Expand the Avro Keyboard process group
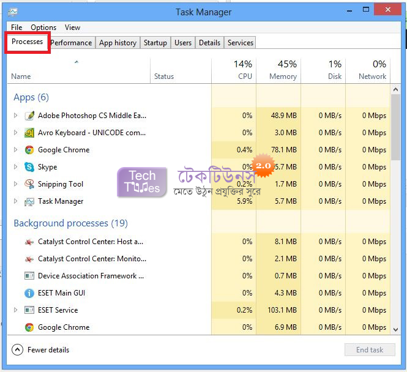The height and width of the screenshot is (372, 407). point(15,132)
